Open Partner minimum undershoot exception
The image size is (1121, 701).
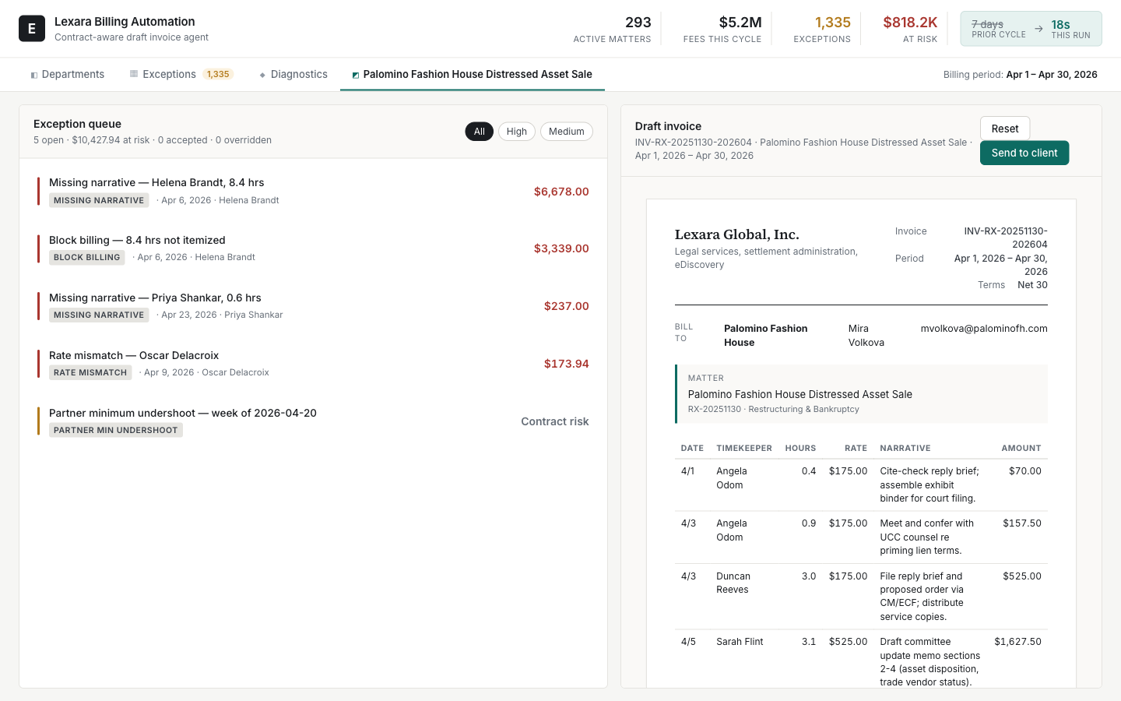tap(313, 421)
